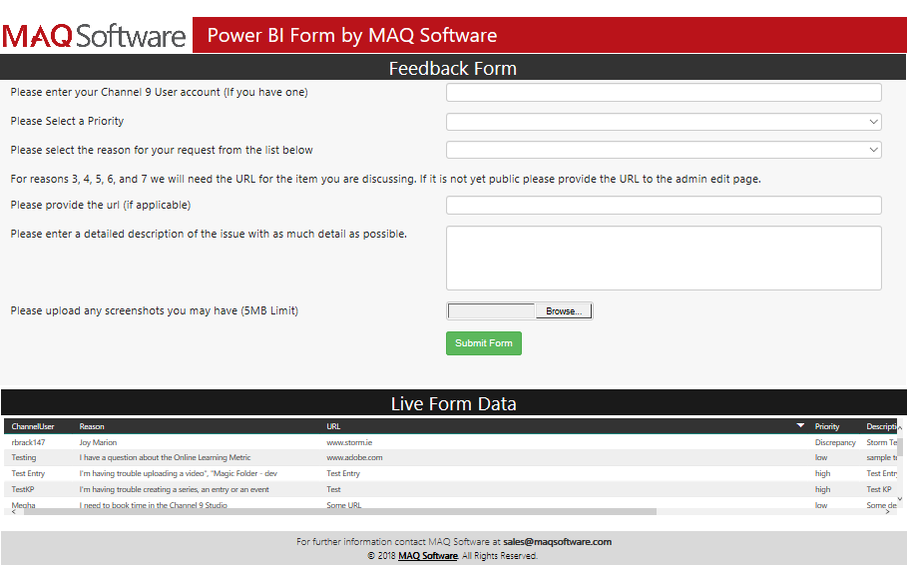
Task: Select the Test URL cell in TestKP row
Action: 333,489
